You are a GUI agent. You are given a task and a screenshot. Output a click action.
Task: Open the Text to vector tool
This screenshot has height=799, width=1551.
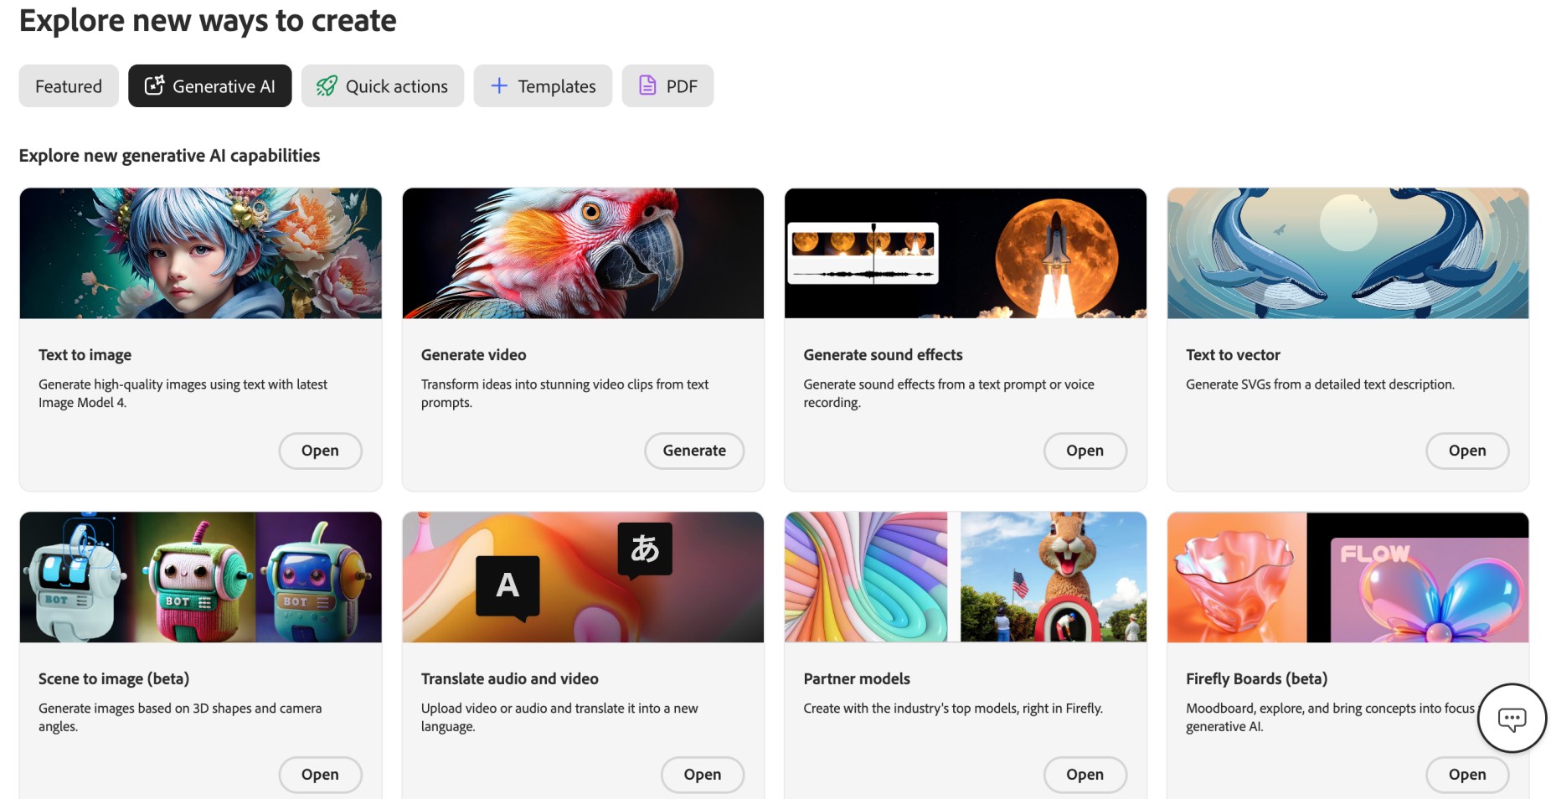click(x=1466, y=451)
